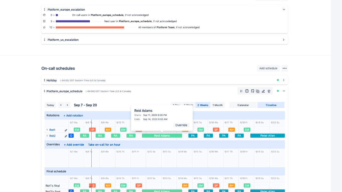This screenshot has height=192, width=342.
Task: Delete the schedule with the trash icon
Action: pos(269,91)
